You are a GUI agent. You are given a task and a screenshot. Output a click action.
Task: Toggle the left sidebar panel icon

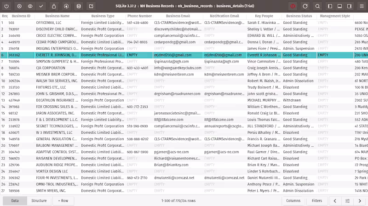[330, 6]
